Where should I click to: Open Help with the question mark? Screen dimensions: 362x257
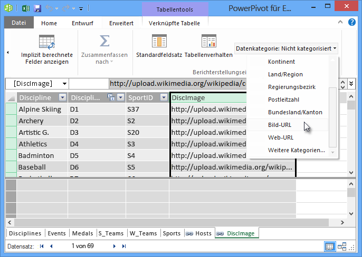pyautogui.click(x=352, y=22)
